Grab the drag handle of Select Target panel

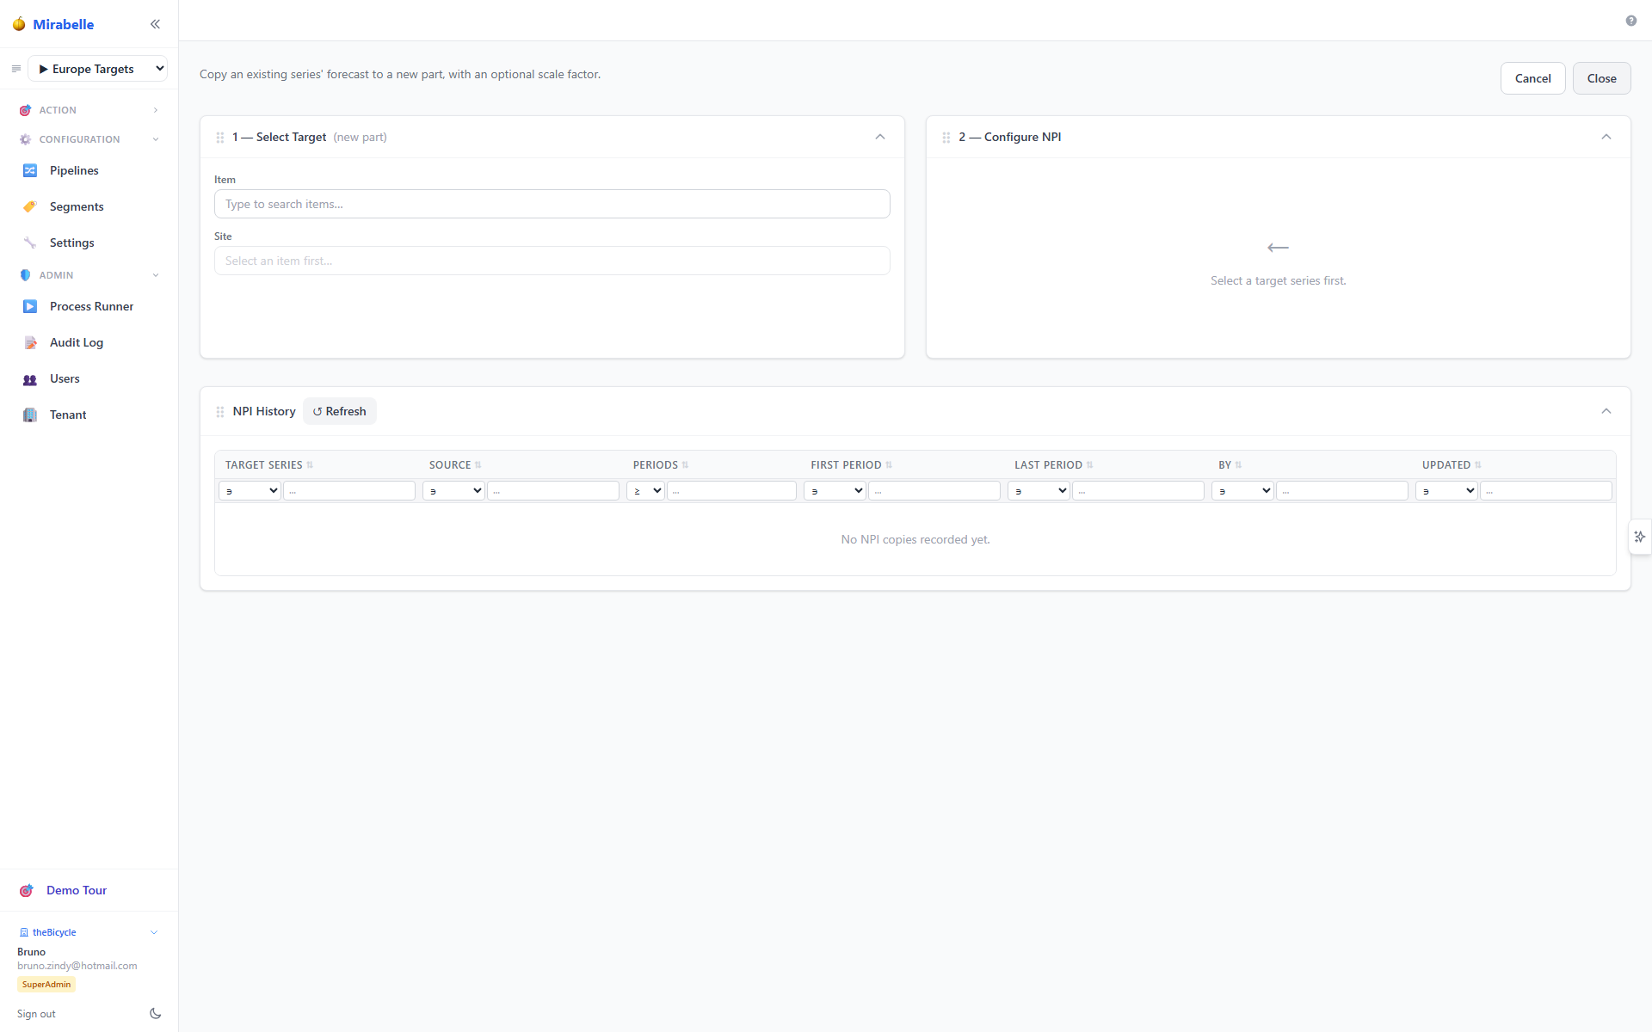[x=220, y=138]
